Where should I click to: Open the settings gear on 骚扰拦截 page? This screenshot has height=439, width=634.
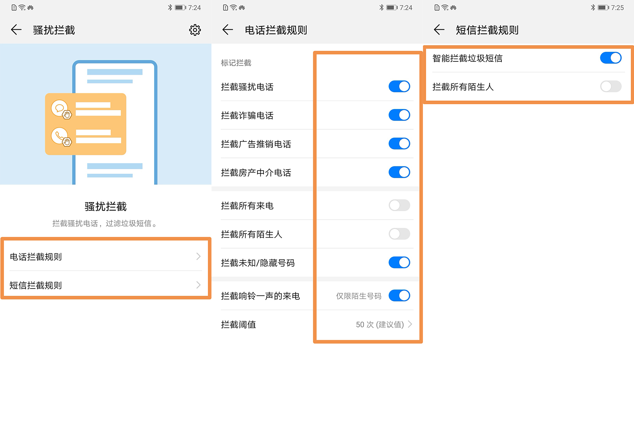195,30
